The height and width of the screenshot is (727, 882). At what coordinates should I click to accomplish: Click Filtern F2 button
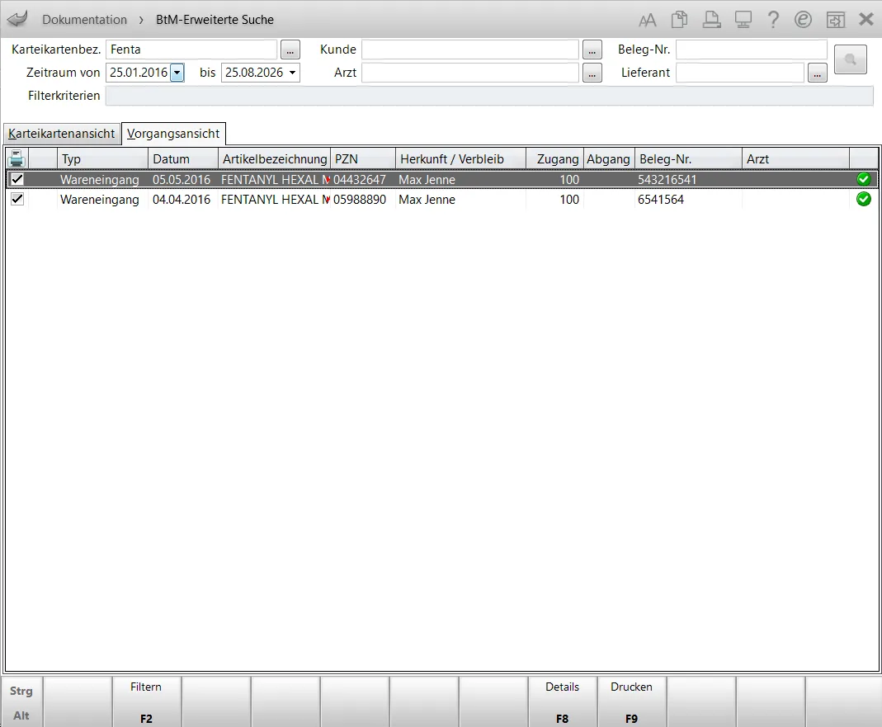(x=146, y=701)
